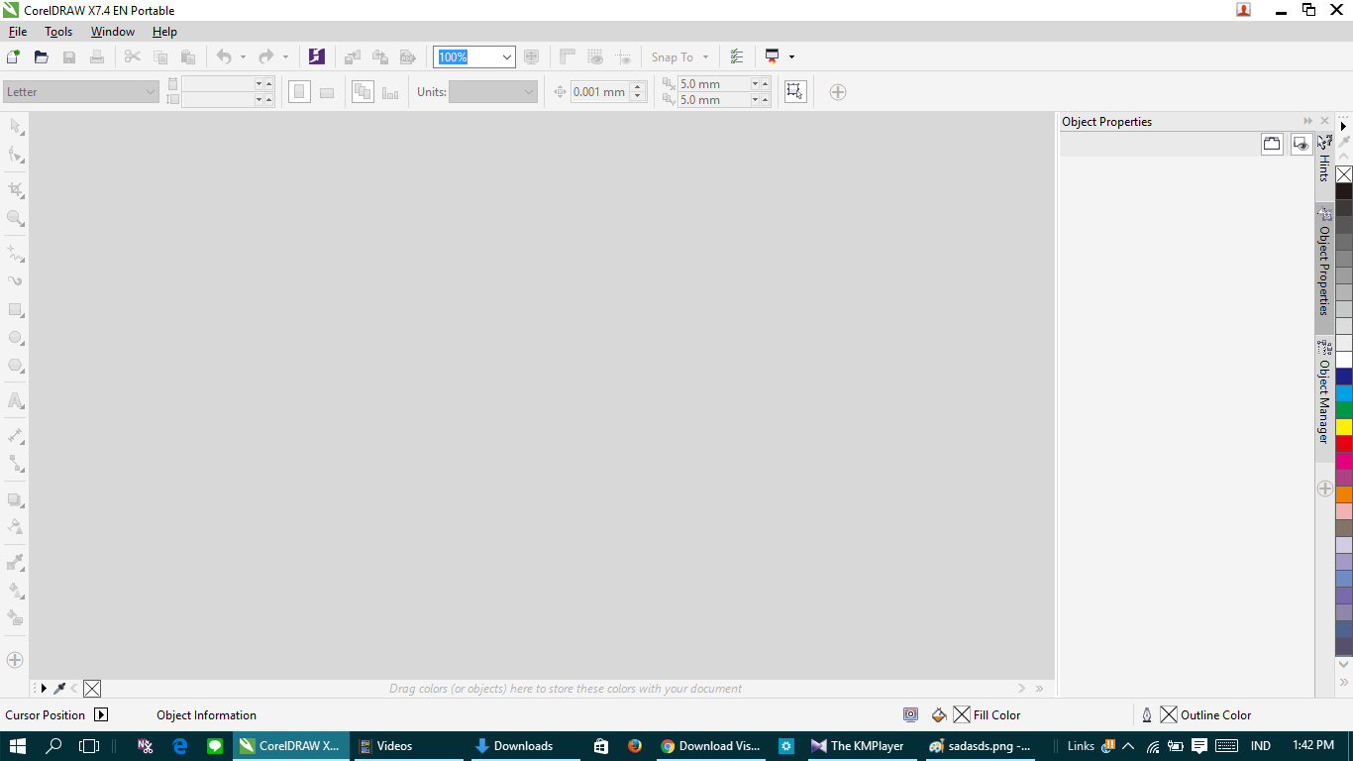
Task: Toggle the Current Page layout button
Action: tap(390, 92)
